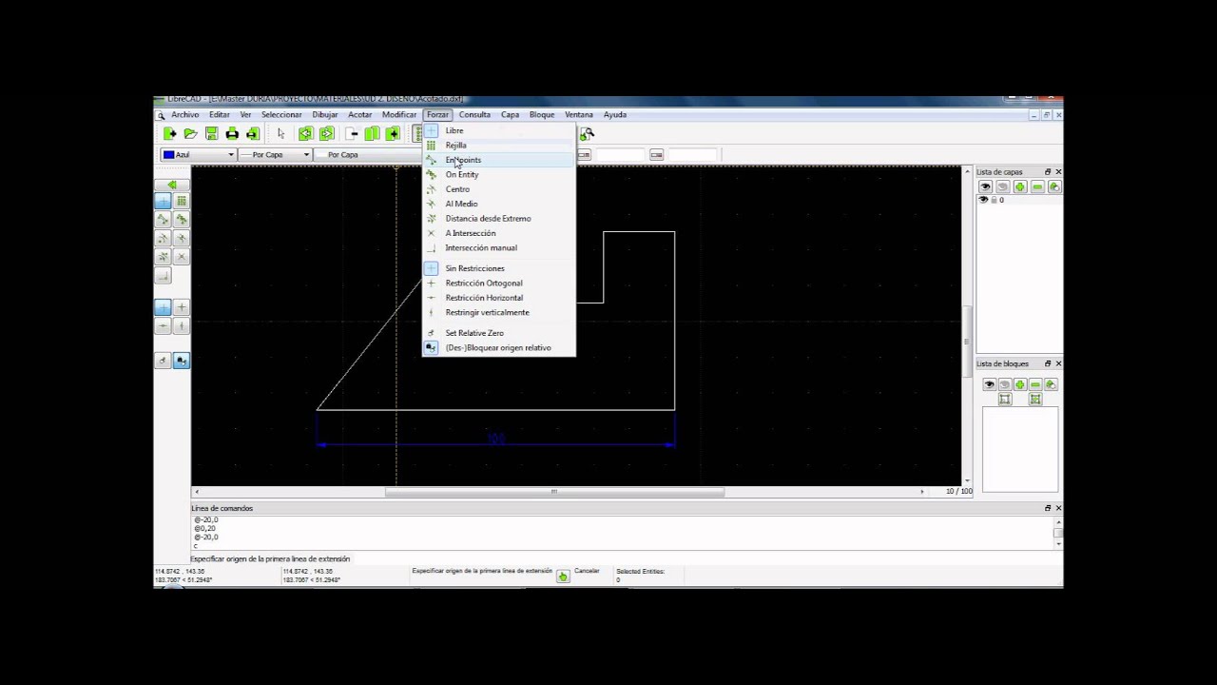Screen dimensions: 1217x685
Task: Toggle visibility of layer 0
Action: click(983, 200)
